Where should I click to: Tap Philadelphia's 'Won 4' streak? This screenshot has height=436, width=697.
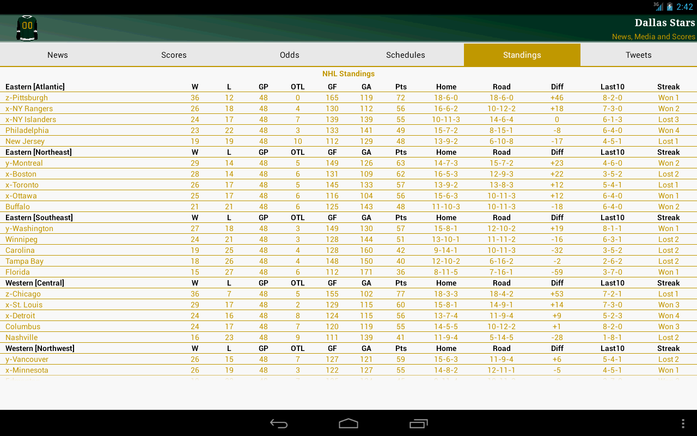pos(669,130)
